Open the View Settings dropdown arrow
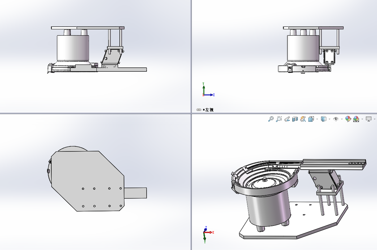Viewport: 377px width, 250px height. pyautogui.click(x=375, y=119)
